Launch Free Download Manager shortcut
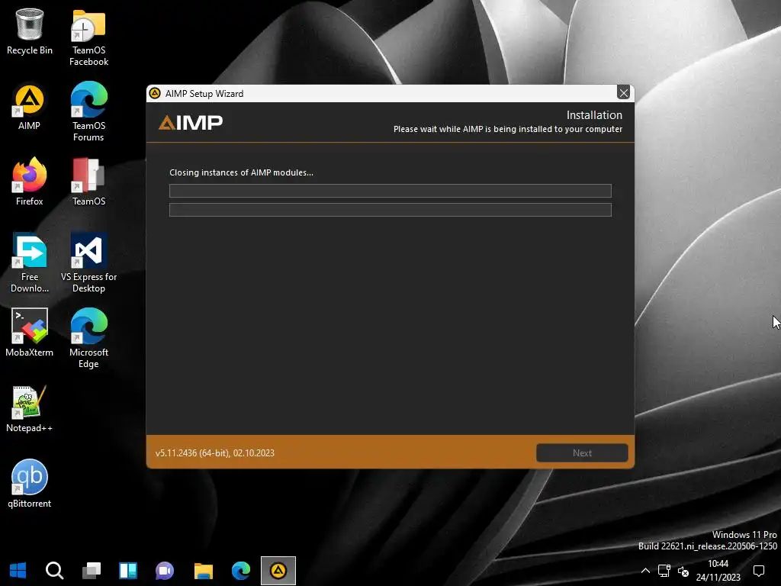The height and width of the screenshot is (586, 781). (30, 262)
